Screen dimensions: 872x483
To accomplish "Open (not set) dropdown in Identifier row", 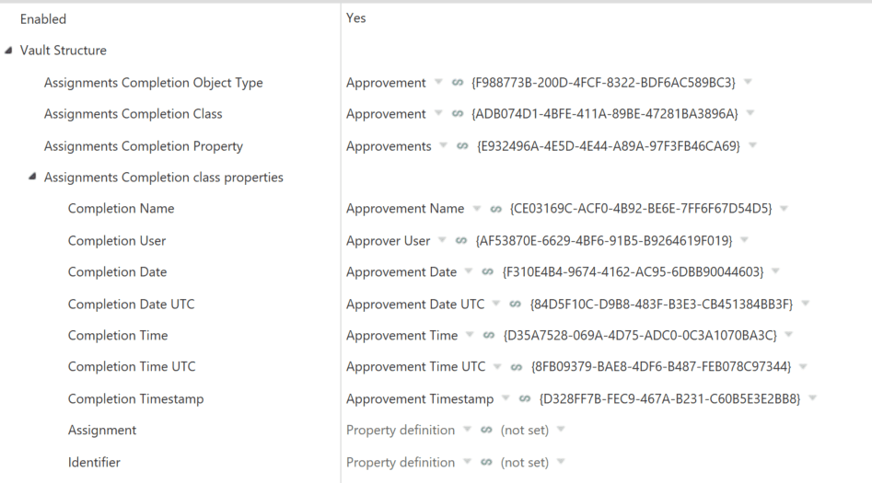I will point(561,461).
